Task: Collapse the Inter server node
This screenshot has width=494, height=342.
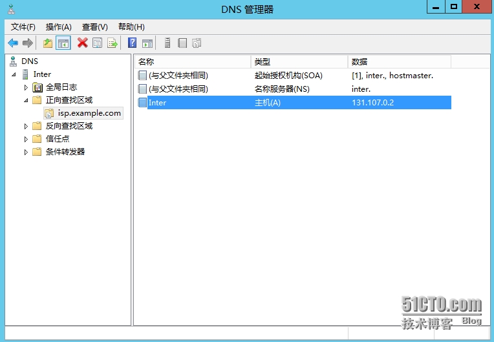Action: [14, 74]
